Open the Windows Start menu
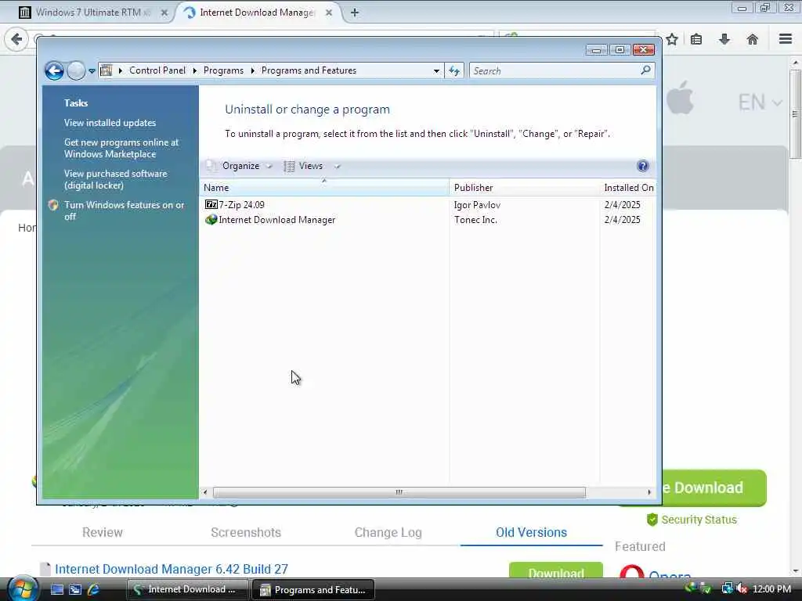 21,588
